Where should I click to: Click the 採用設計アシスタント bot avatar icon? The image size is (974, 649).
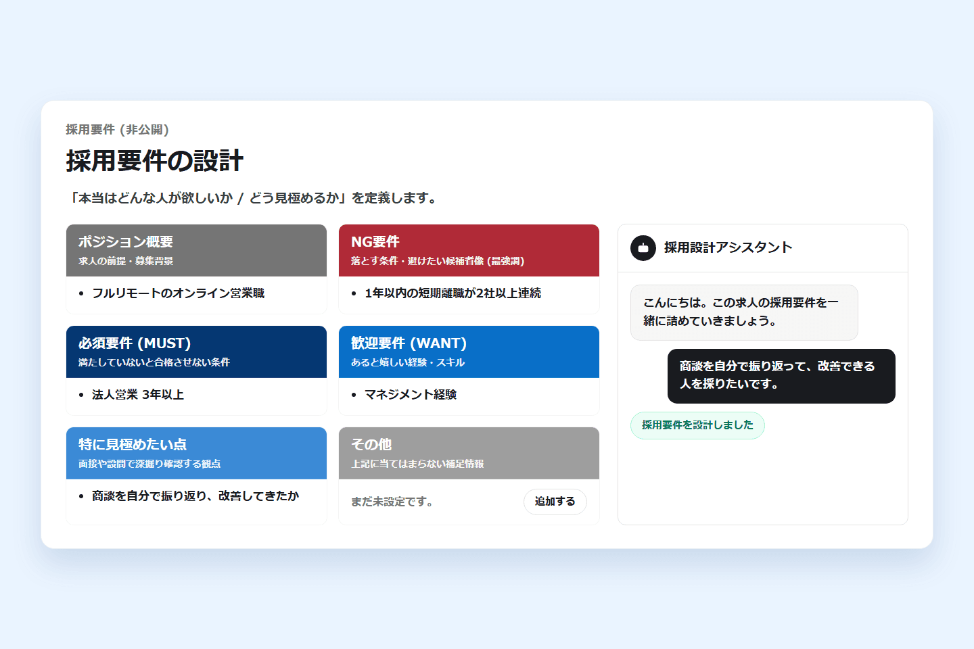[643, 248]
